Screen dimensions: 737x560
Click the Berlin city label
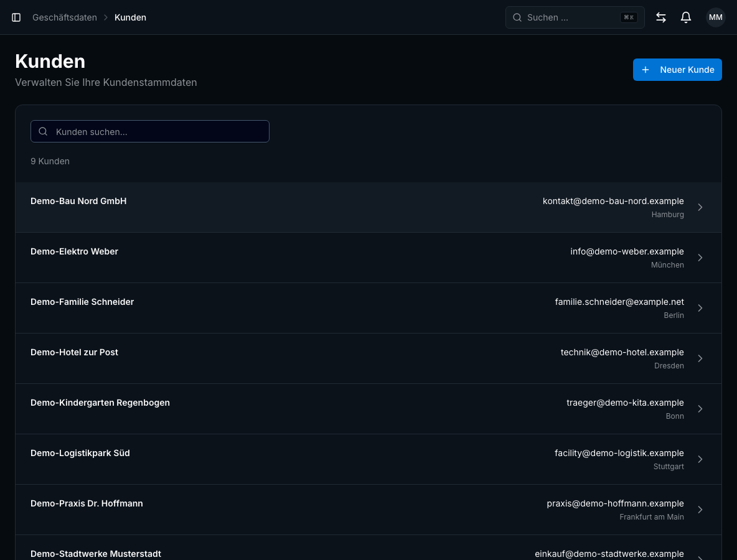click(674, 315)
